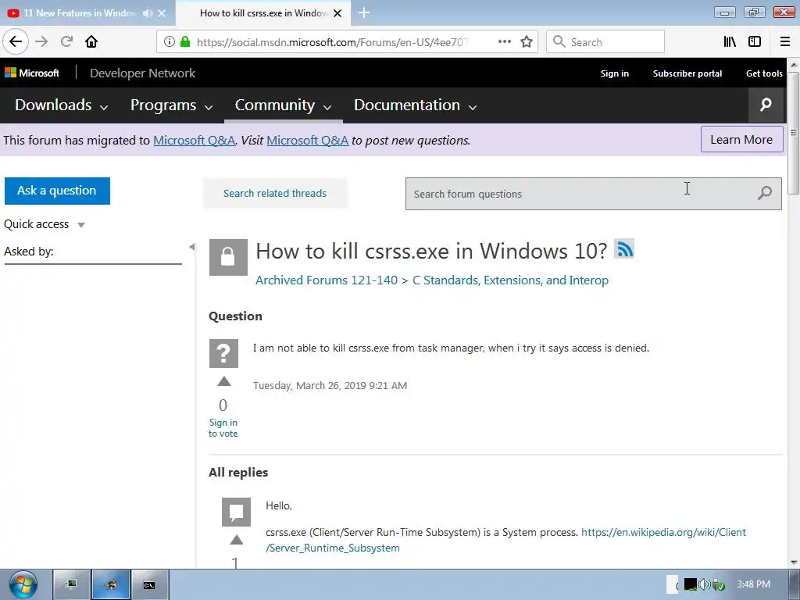
Task: Click Sign in to vote link
Action: pos(223,428)
